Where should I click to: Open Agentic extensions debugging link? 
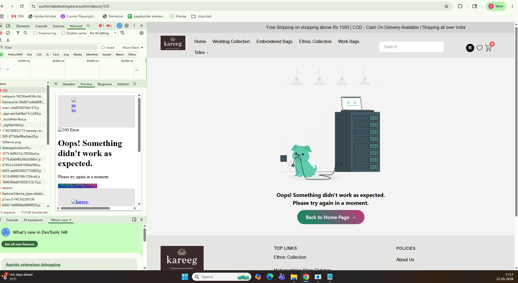pos(33,264)
